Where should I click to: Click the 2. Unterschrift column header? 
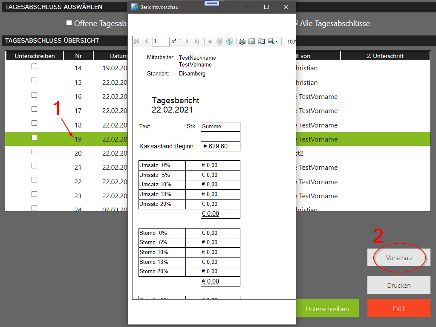click(x=385, y=56)
